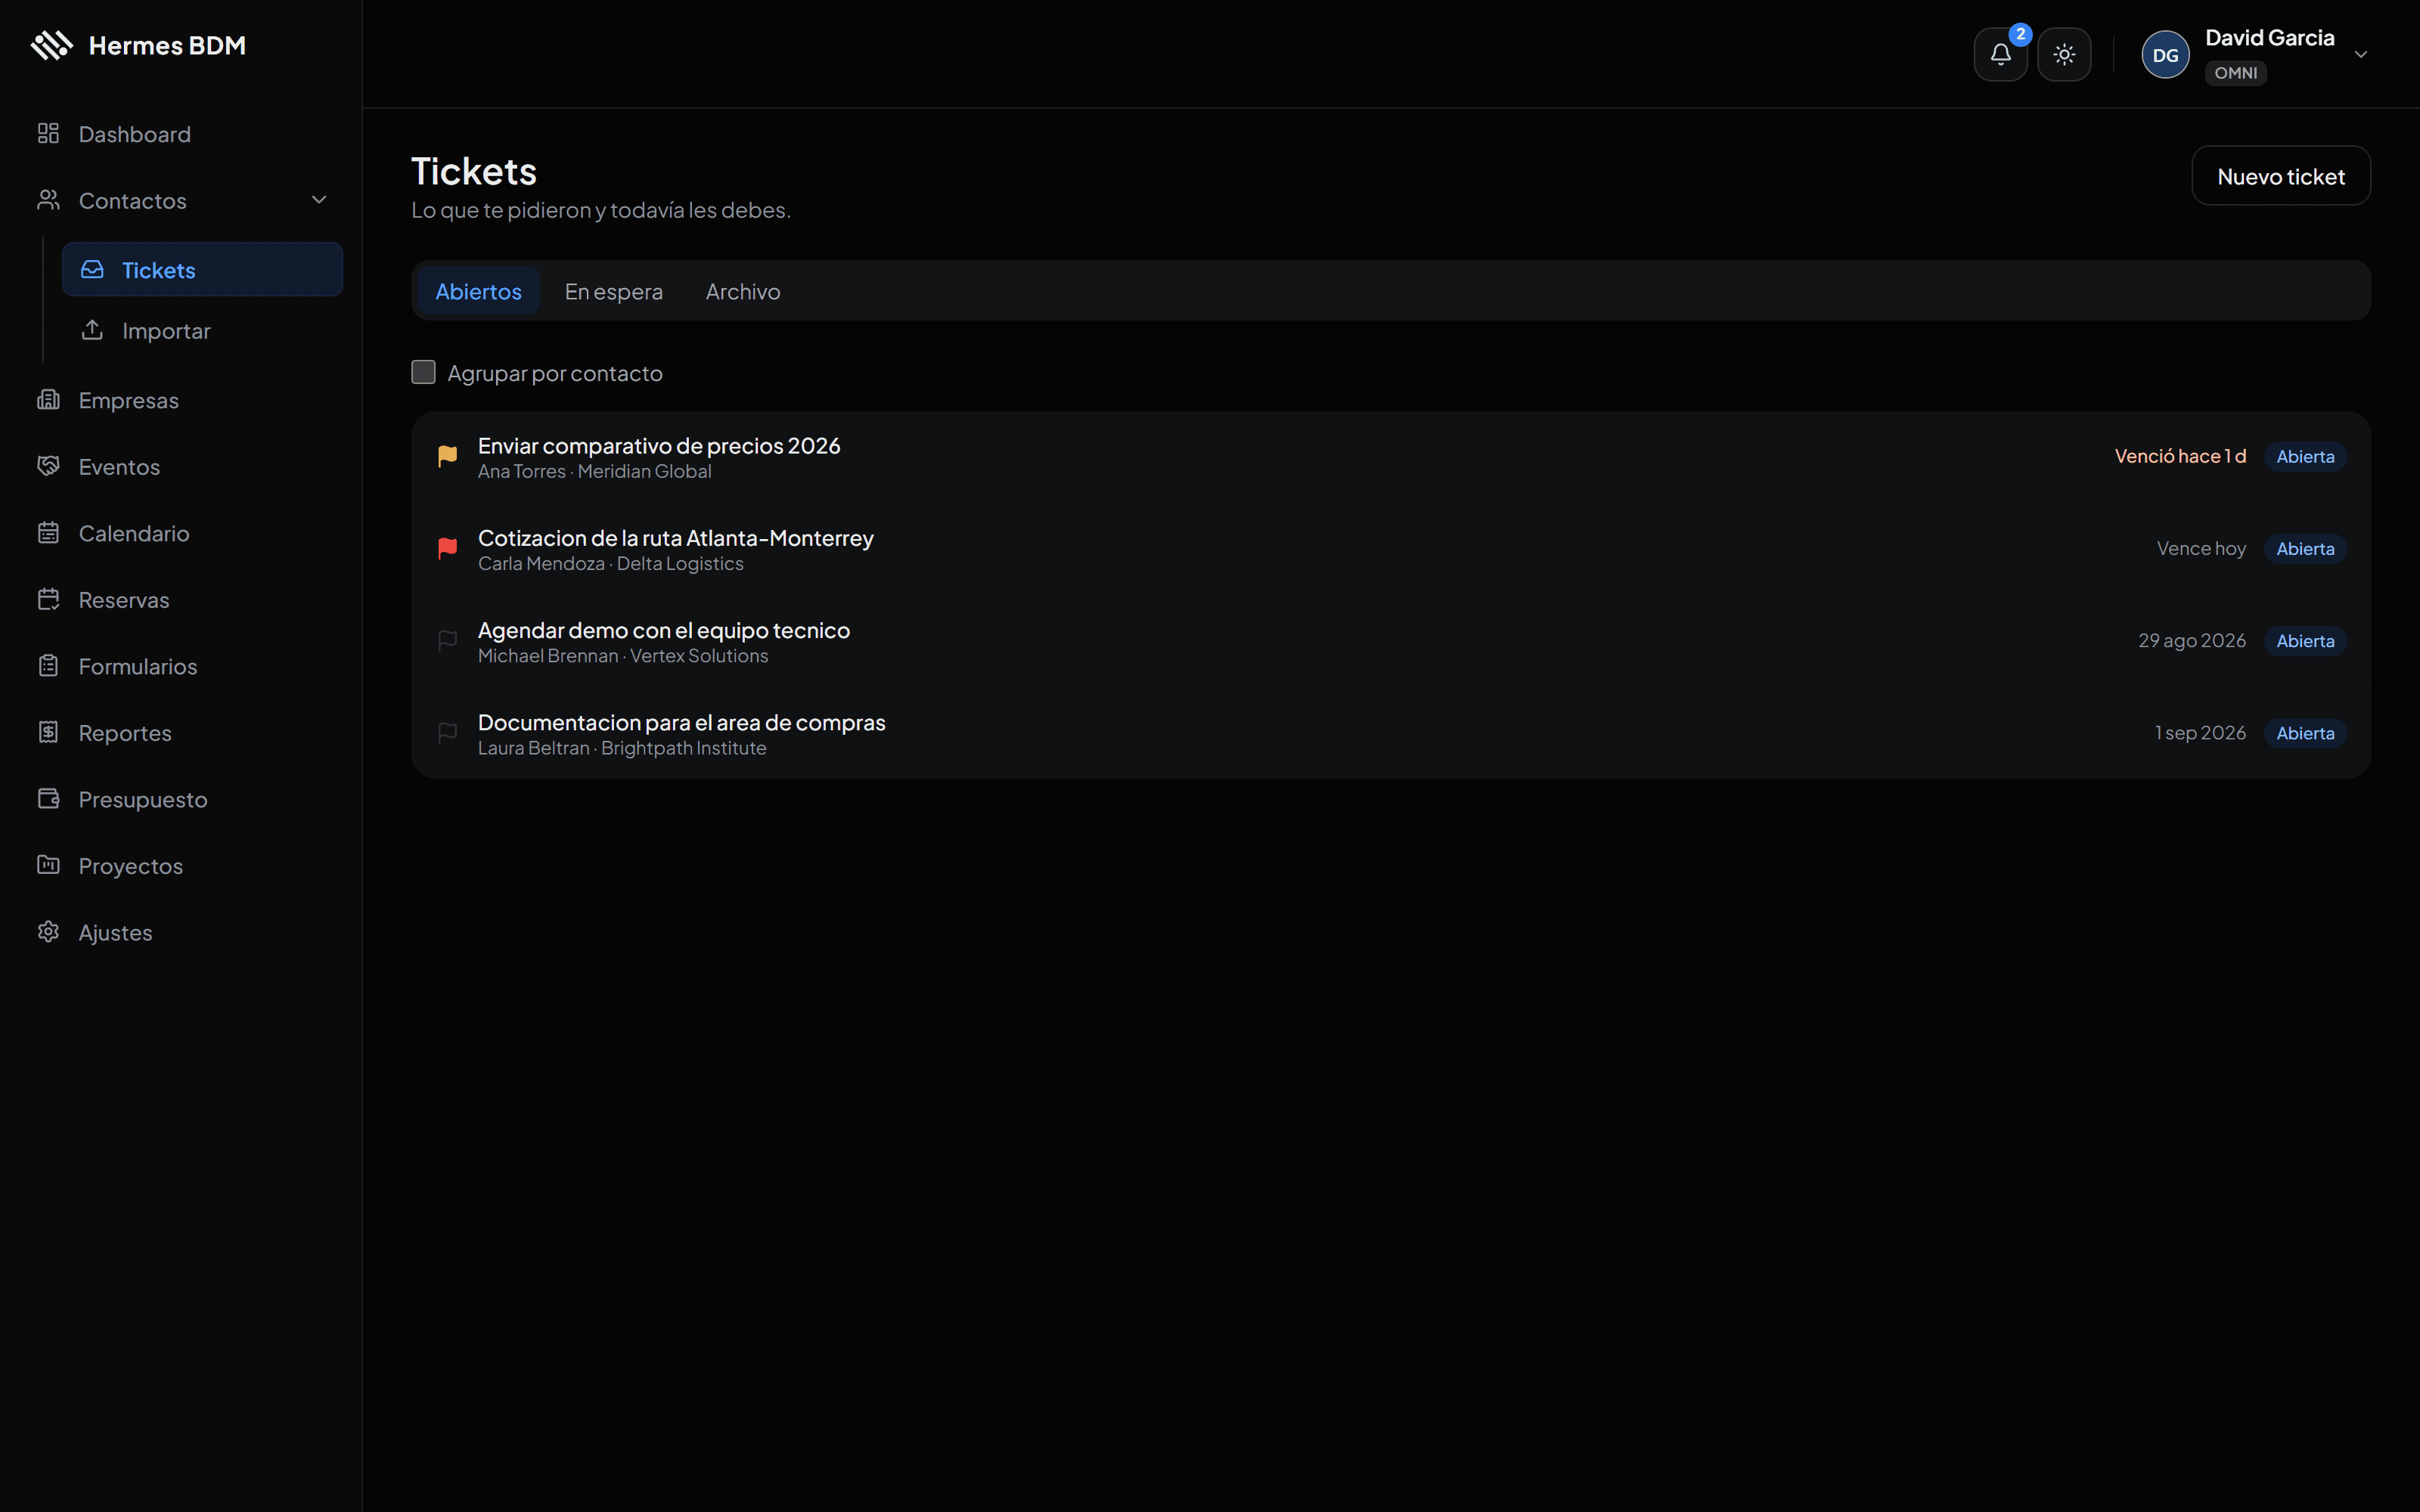Switch to the En espera tab
Image resolution: width=2420 pixels, height=1512 pixels.
pyautogui.click(x=613, y=291)
